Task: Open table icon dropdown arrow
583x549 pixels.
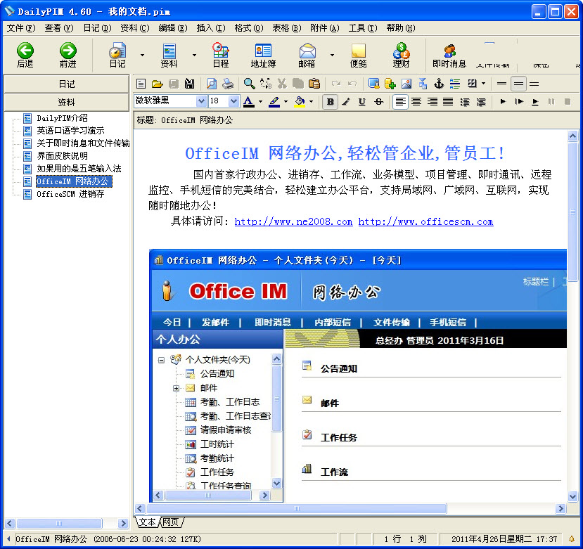Action: pos(483,84)
